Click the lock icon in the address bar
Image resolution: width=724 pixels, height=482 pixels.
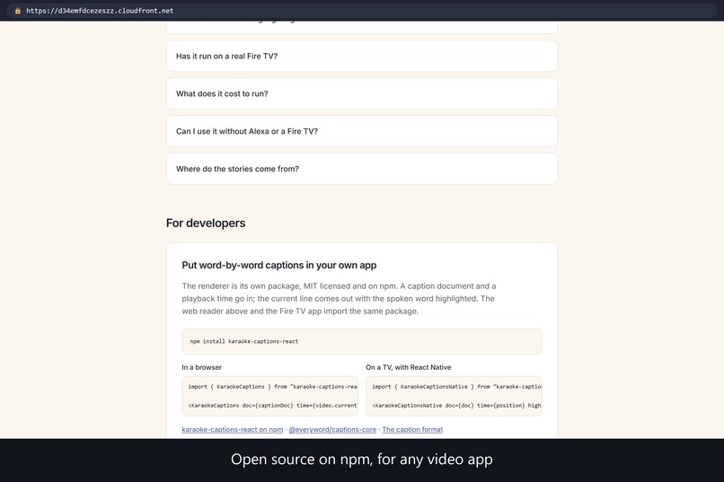[18, 11]
